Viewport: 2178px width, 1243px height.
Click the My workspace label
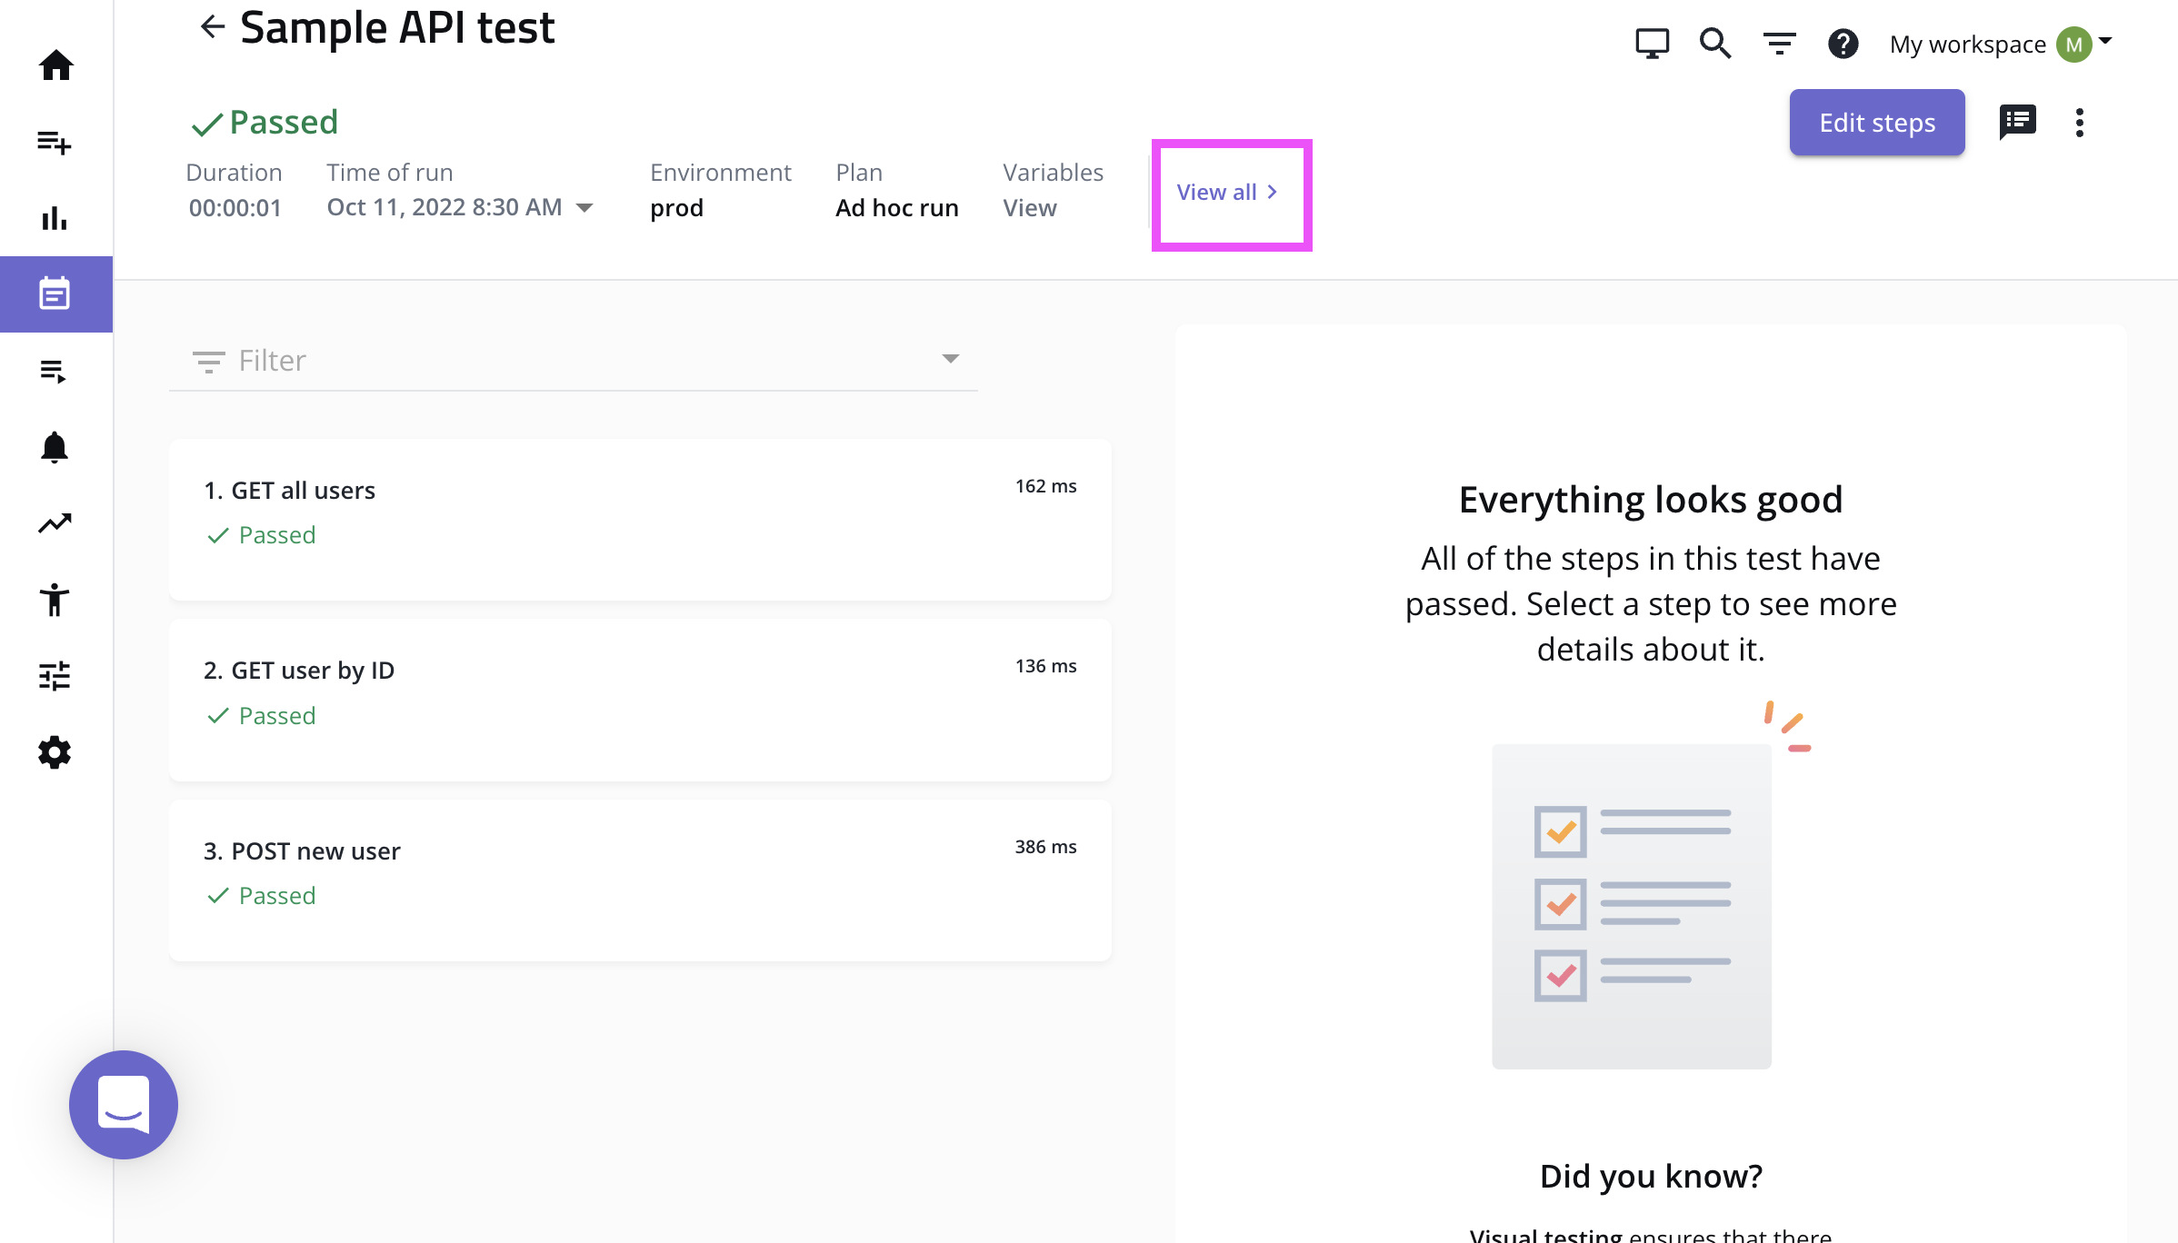point(1967,45)
